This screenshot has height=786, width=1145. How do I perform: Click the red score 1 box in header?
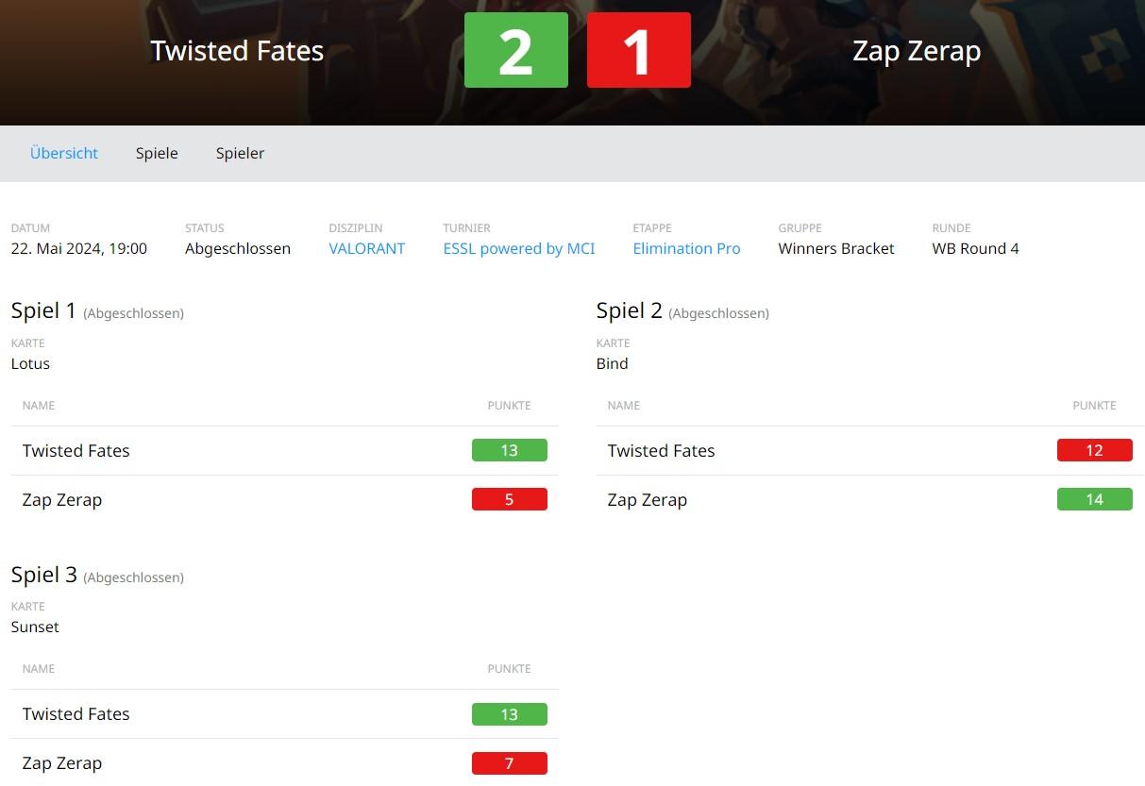pos(639,50)
